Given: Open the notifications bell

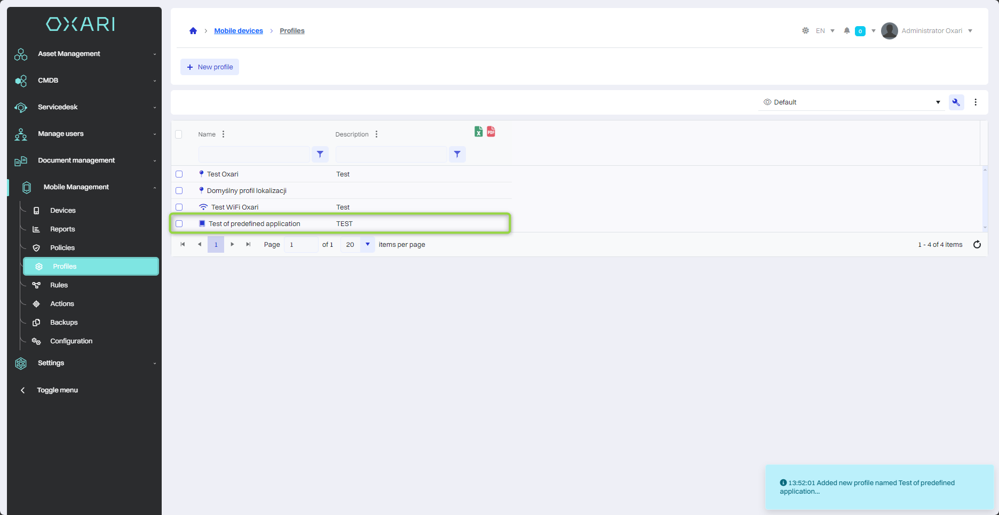Looking at the screenshot, I should [846, 31].
